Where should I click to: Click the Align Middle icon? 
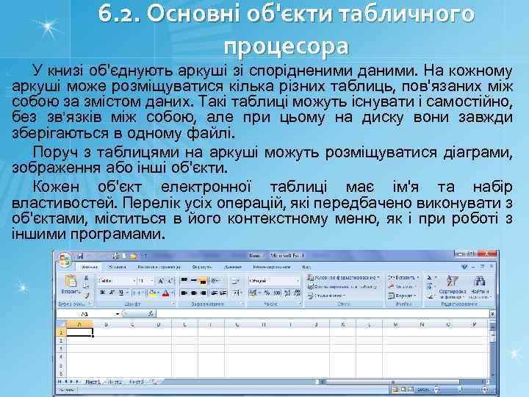pos(194,281)
